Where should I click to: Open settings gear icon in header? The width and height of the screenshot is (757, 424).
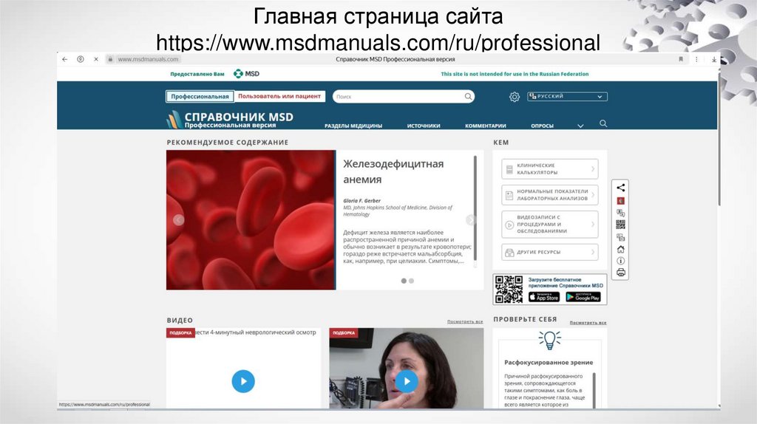click(x=515, y=97)
